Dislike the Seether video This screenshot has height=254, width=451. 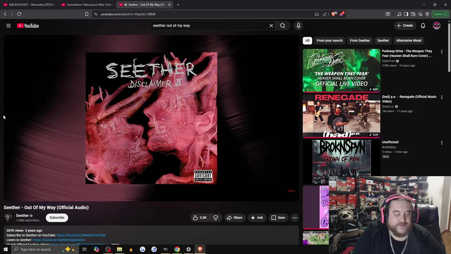[216, 218]
